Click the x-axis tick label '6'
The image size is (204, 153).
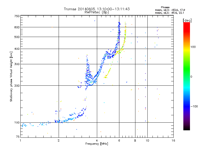pos(119,141)
